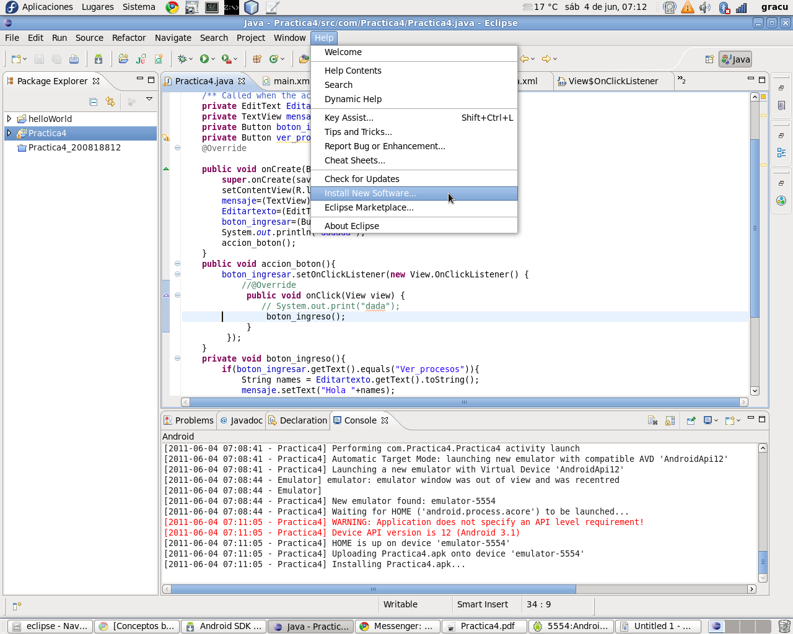Switch to Android SDK taskbar window
793x634 pixels.
[x=224, y=626]
